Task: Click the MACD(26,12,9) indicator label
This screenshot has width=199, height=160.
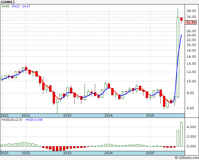Action: 12,120
